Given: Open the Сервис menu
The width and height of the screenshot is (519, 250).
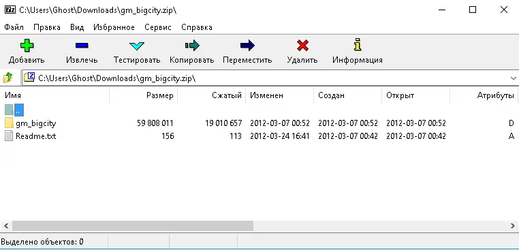Looking at the screenshot, I should coord(158,27).
